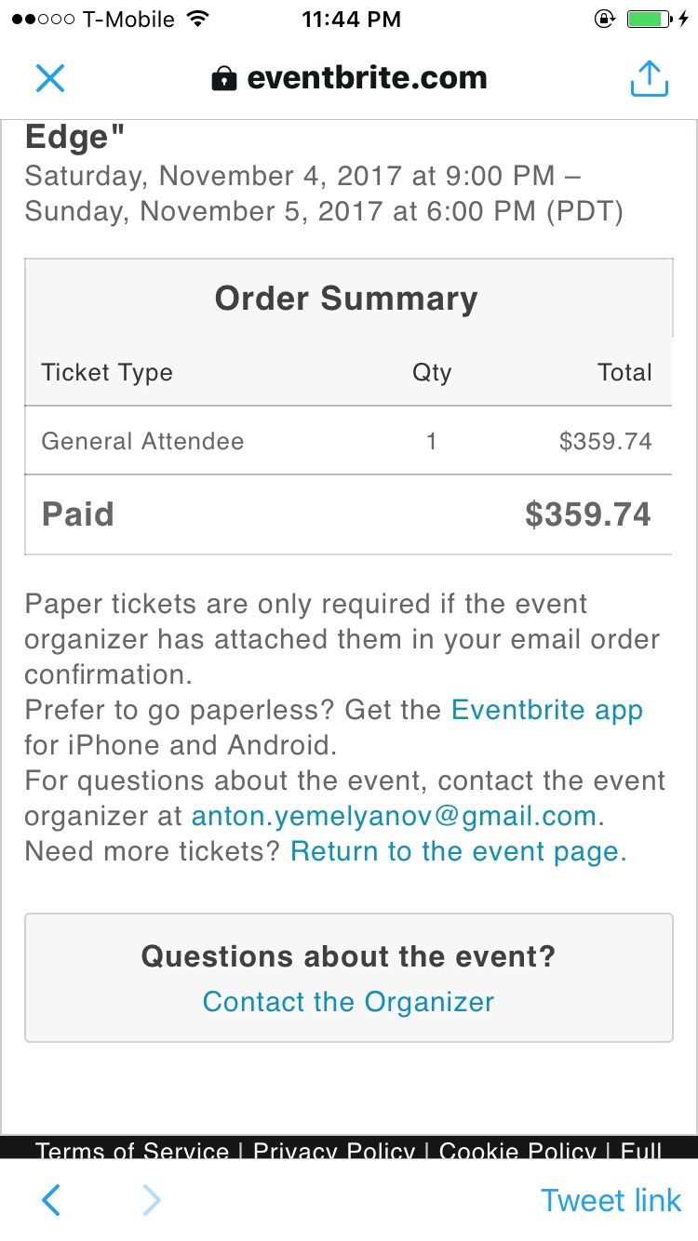Open the Privacy Policy footer link

click(x=334, y=1151)
